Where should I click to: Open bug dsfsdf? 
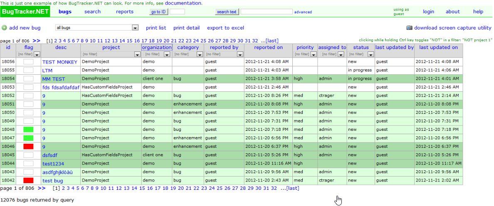pos(50,155)
